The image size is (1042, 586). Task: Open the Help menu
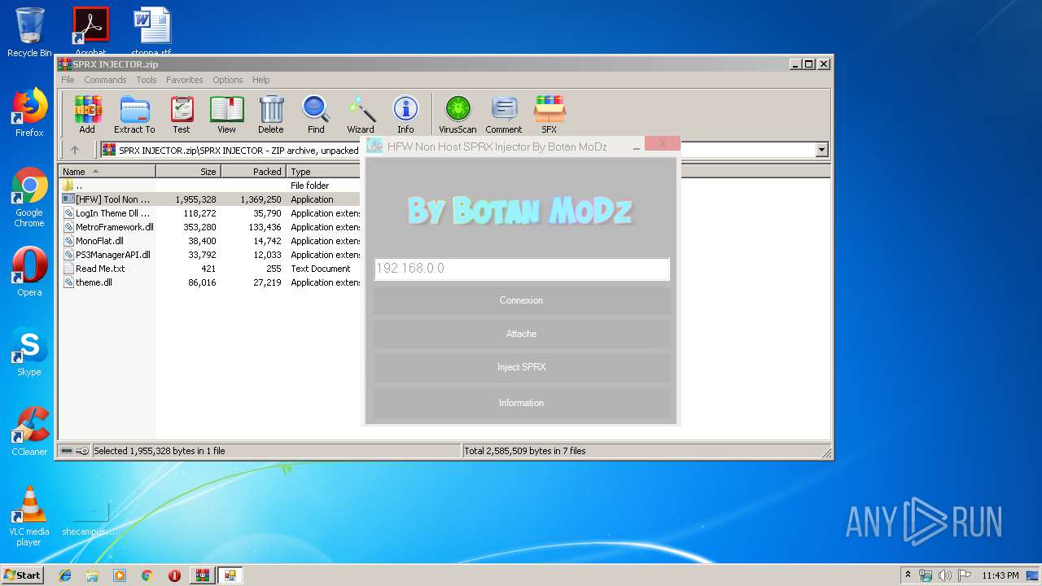click(x=260, y=80)
